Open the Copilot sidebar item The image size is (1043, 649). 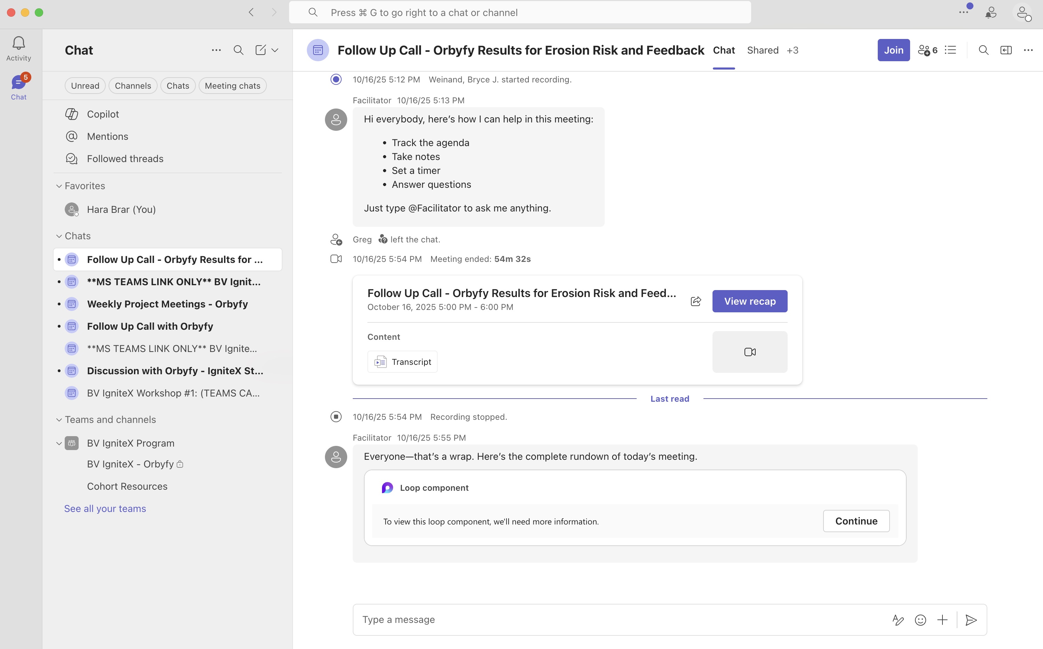pyautogui.click(x=103, y=114)
